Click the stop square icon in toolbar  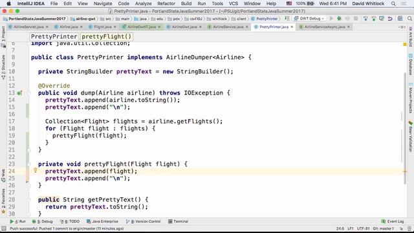tap(356, 19)
